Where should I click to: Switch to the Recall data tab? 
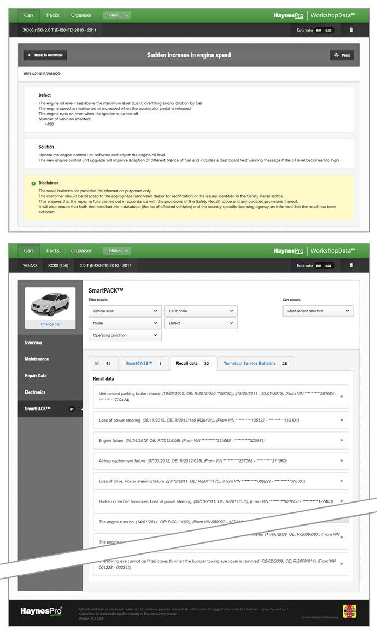193,364
